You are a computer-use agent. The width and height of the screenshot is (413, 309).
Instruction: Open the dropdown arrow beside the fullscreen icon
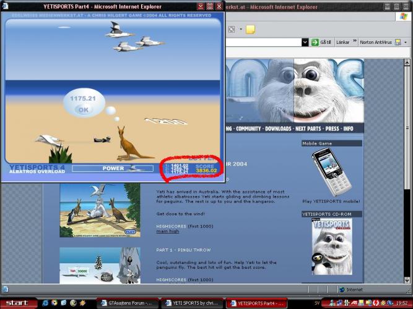click(x=241, y=29)
